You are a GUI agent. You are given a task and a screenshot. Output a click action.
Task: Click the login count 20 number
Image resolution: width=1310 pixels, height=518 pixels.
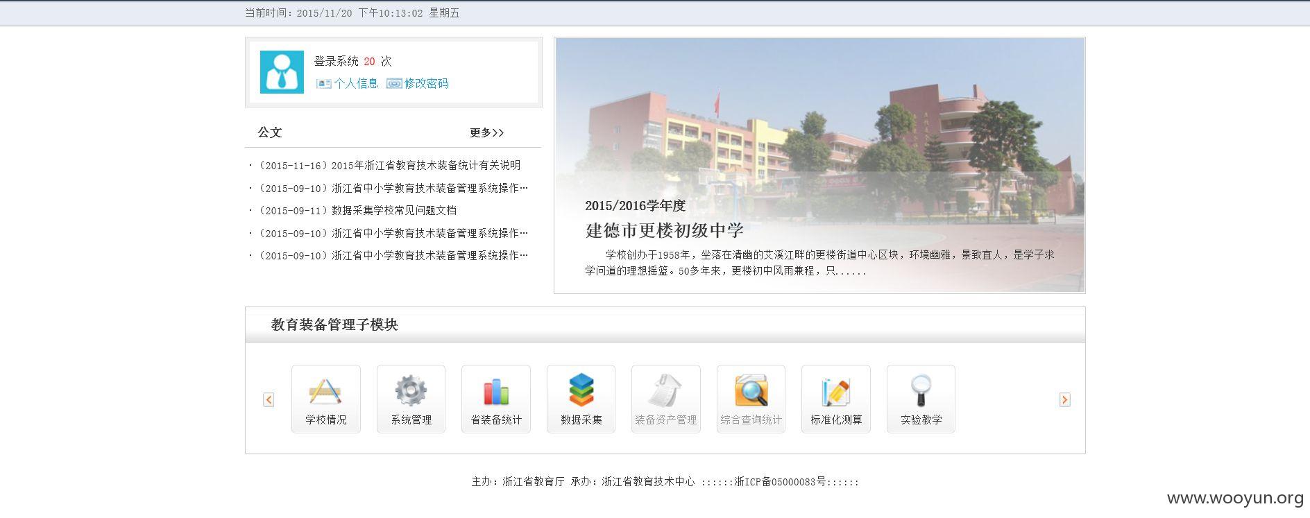pos(369,62)
